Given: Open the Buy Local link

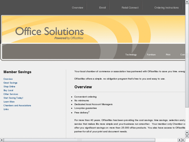Looking at the screenshot, I should pos(8,90).
